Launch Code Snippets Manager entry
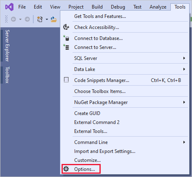 point(125,80)
